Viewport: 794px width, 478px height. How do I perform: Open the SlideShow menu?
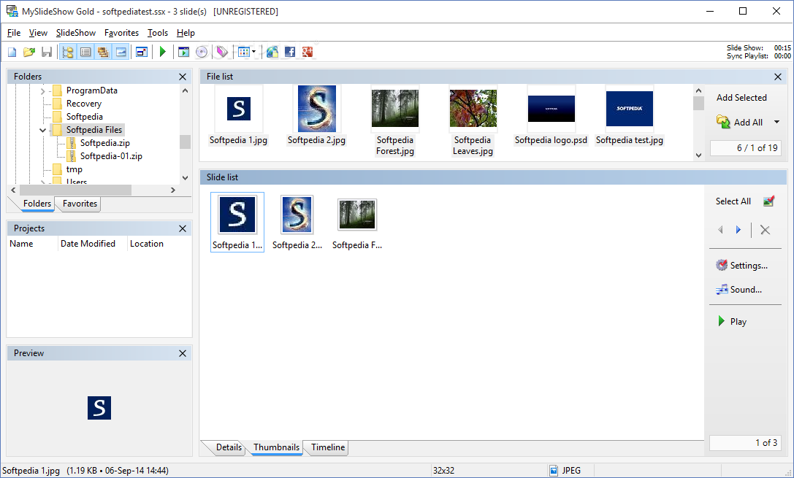coord(76,33)
